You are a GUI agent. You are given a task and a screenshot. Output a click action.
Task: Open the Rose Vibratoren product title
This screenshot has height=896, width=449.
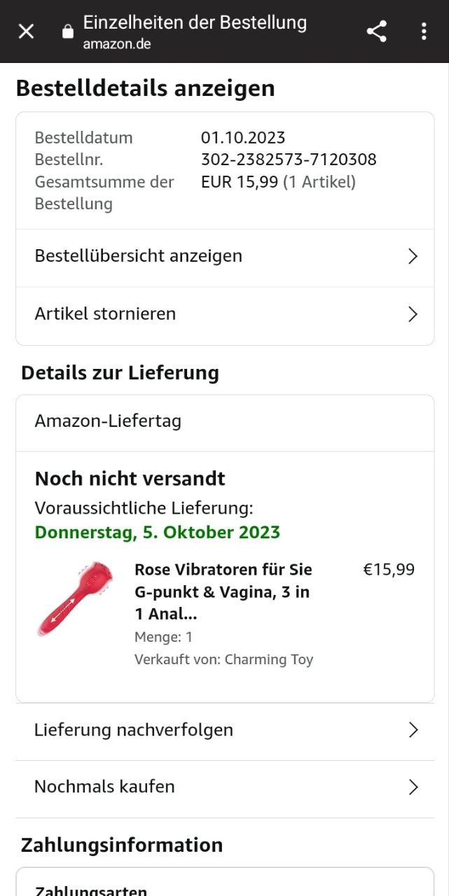coord(223,591)
